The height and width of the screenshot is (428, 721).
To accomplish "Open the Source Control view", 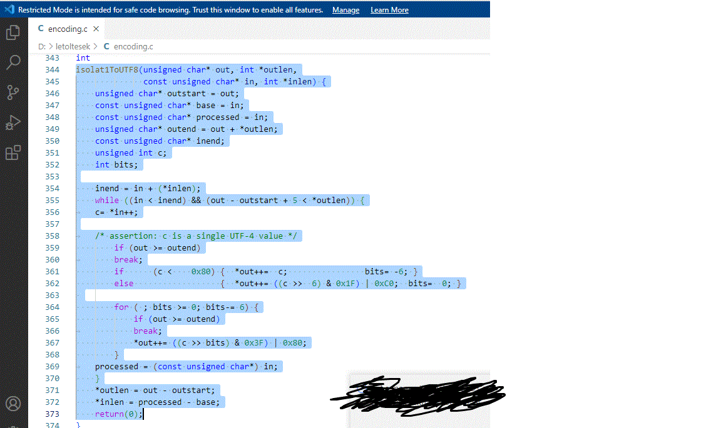I will click(x=13, y=92).
